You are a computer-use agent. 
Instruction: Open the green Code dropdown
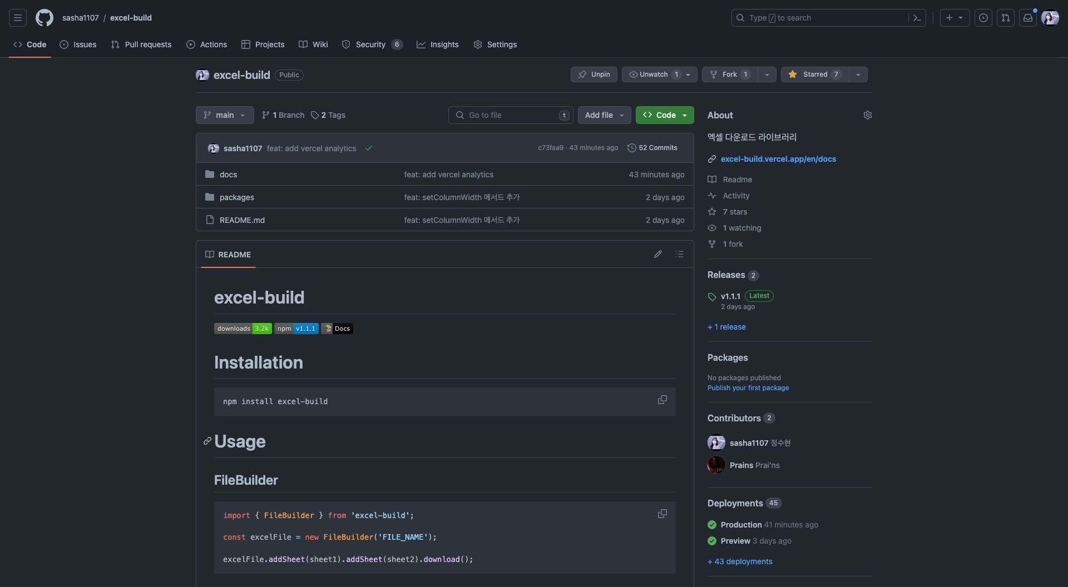tap(665, 115)
